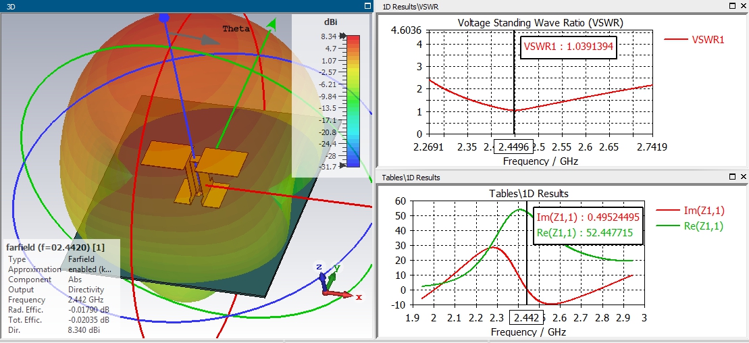Click the blue sphere handle atop the z-axis
Image resolution: width=749 pixels, height=343 pixels.
pos(164,18)
